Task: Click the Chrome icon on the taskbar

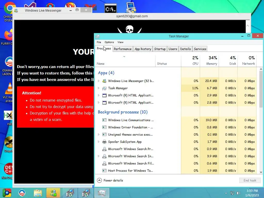Action: (7, 193)
